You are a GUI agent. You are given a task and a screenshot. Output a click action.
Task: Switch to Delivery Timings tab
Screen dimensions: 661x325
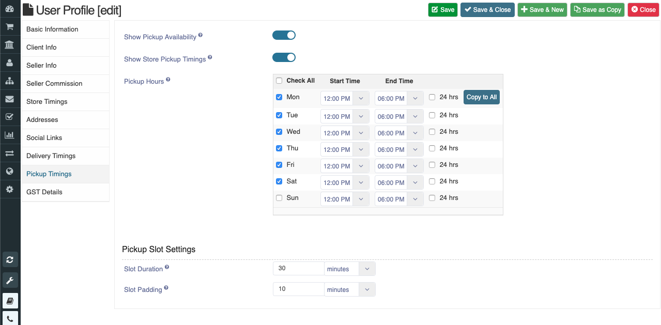point(66,156)
